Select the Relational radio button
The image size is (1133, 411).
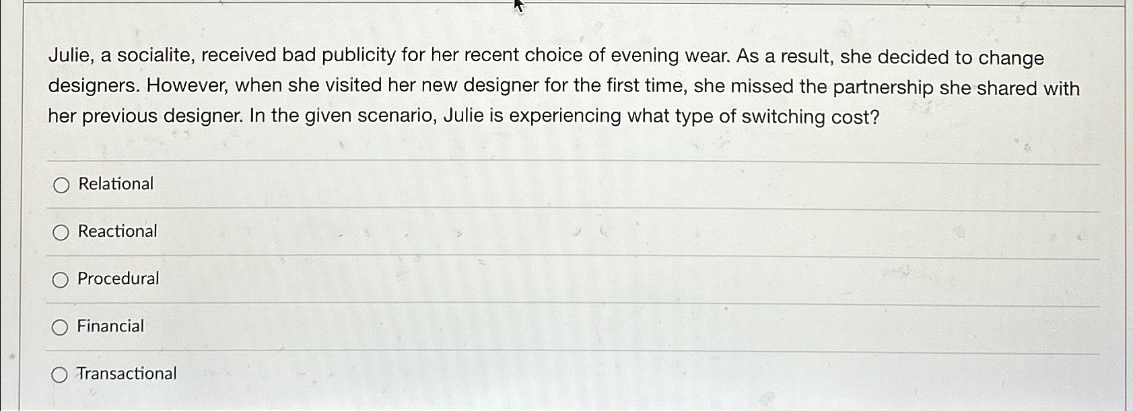coord(61,184)
